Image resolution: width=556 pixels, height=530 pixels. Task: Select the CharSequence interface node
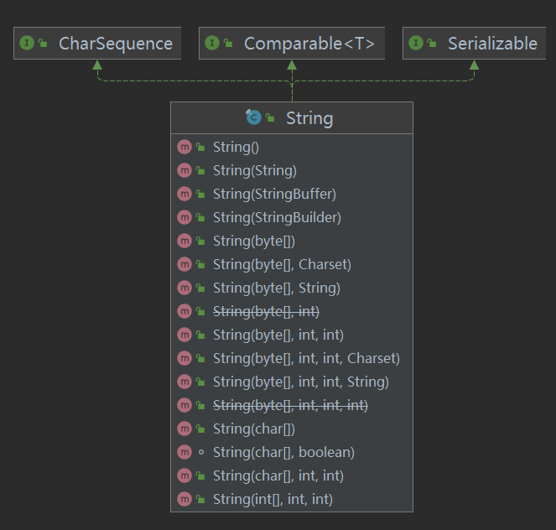(x=115, y=44)
